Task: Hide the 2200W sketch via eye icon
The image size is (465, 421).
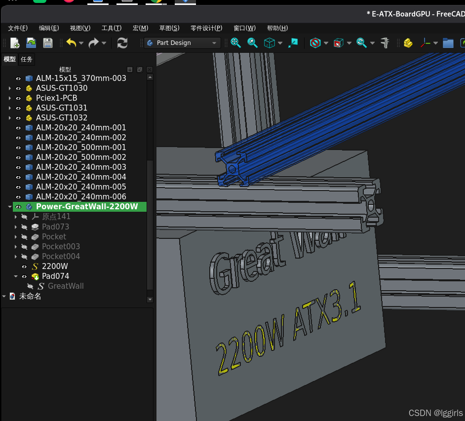Action: pos(24,267)
